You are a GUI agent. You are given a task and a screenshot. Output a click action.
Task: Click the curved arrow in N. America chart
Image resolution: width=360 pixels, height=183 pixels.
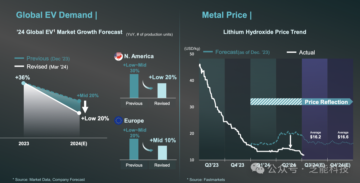click(x=147, y=85)
